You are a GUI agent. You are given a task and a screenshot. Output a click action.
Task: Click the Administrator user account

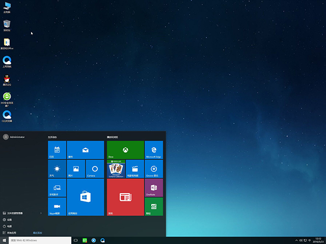click(x=15, y=137)
